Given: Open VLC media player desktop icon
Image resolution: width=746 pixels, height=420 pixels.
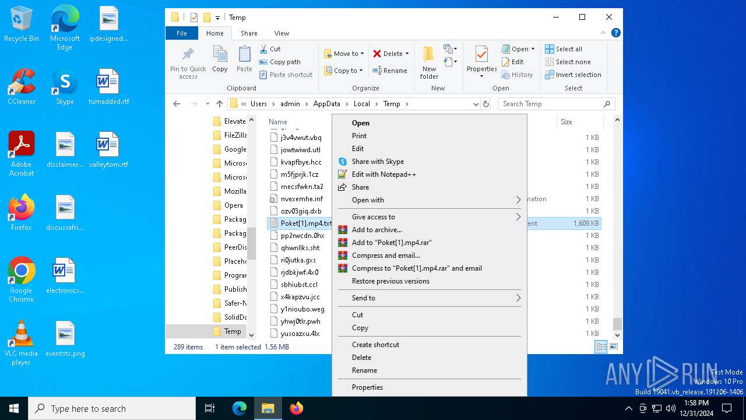Looking at the screenshot, I should tap(21, 344).
